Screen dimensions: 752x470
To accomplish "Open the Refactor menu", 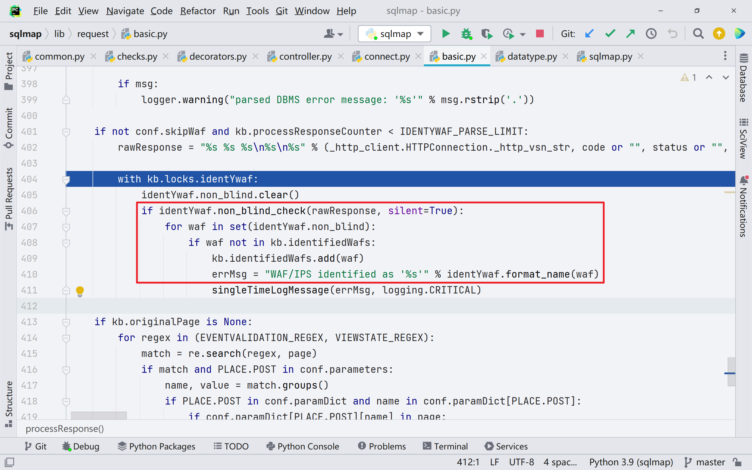I will pos(198,11).
